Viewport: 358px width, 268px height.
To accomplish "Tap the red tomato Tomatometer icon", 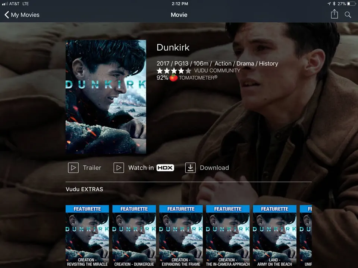I will [x=173, y=78].
